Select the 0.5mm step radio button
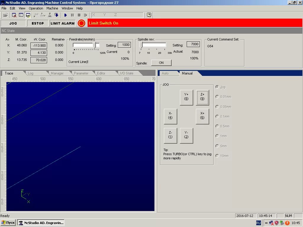303x227 pixels. click(x=217, y=126)
